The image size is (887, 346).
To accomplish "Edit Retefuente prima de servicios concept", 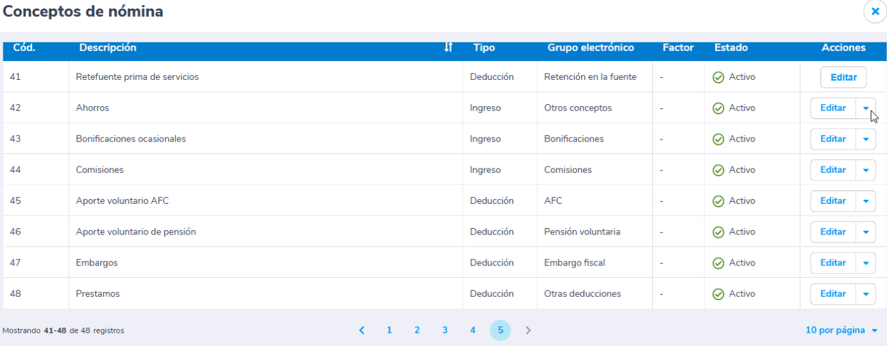I will click(843, 77).
